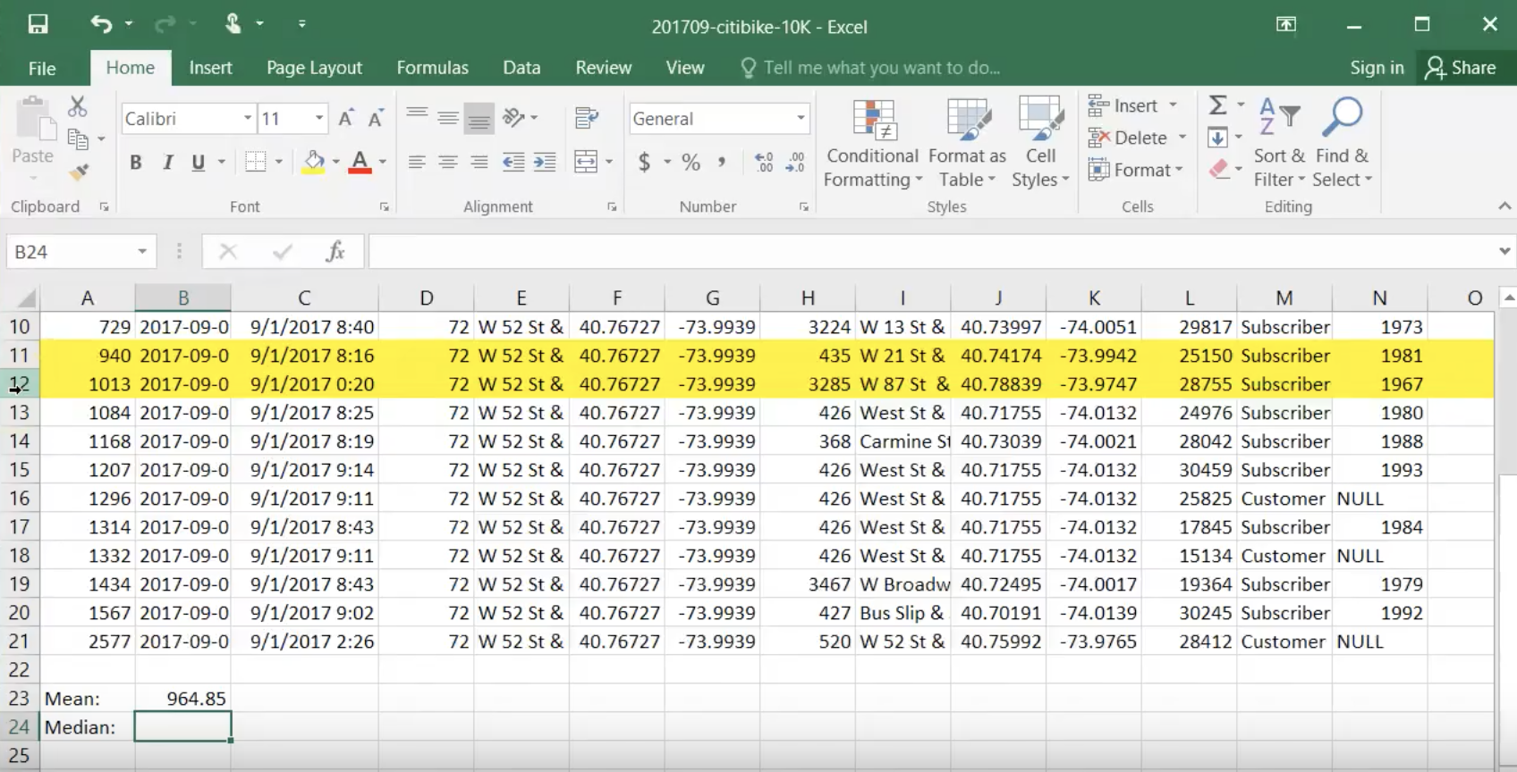Apply Comma Style format
This screenshot has width=1517, height=772.
(721, 162)
